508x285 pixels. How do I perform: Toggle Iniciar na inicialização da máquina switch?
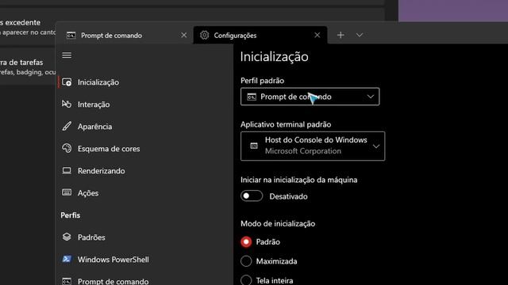[252, 196]
